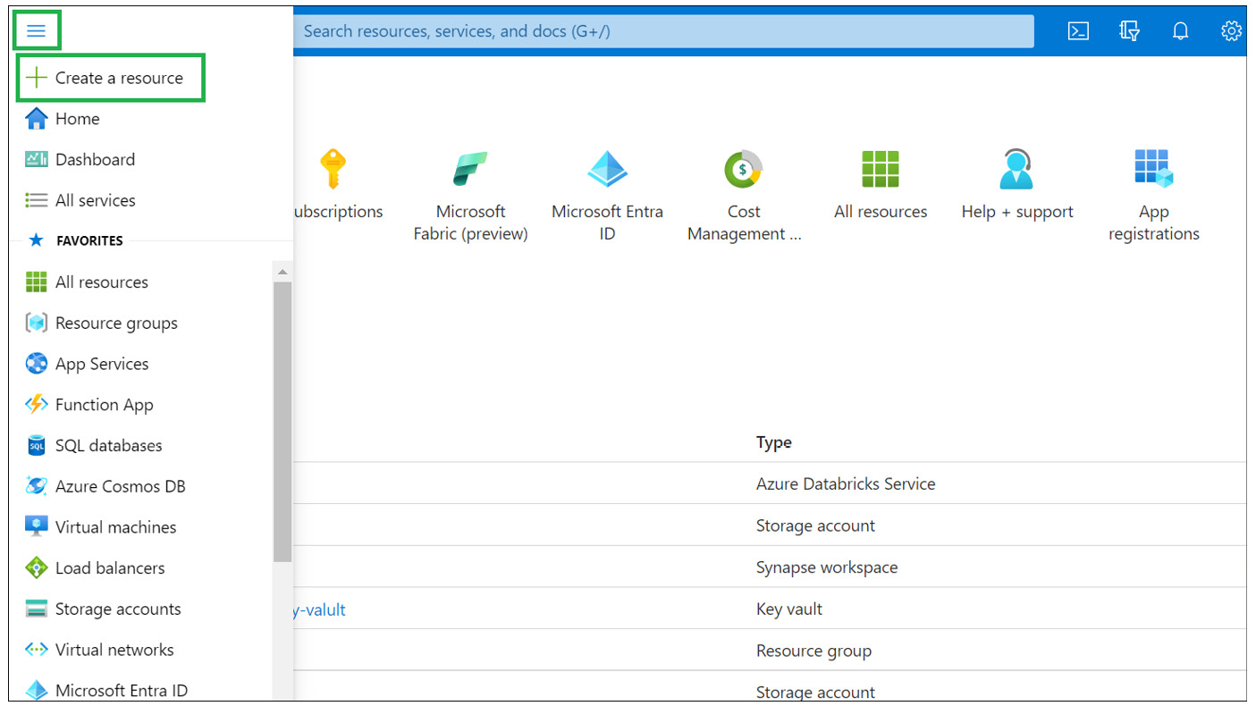Click the Resource group type cell

tap(813, 651)
